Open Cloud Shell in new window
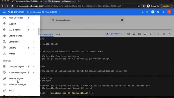174x98 pixels. coord(164,34)
